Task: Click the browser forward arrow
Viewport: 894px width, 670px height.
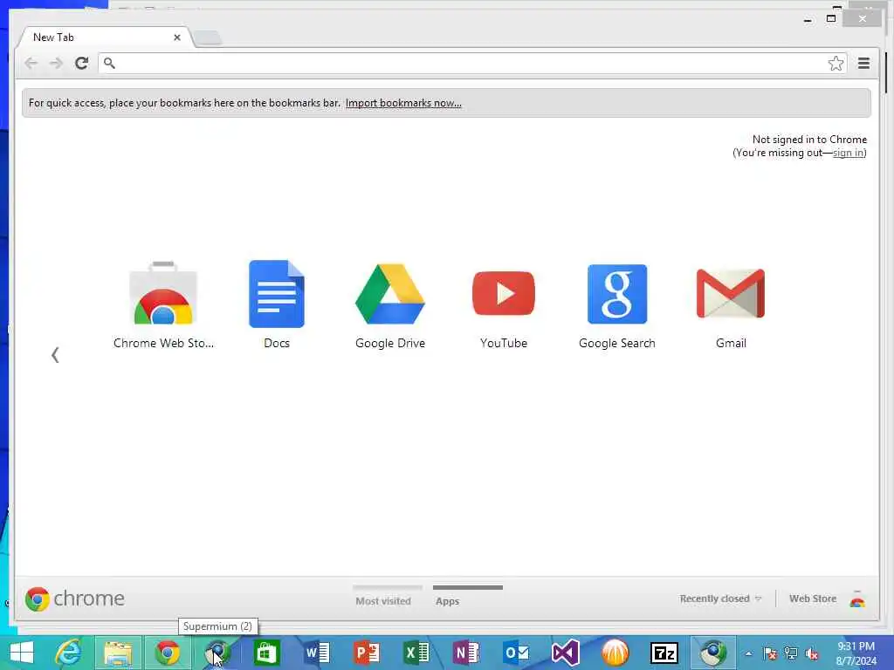Action: coord(56,63)
